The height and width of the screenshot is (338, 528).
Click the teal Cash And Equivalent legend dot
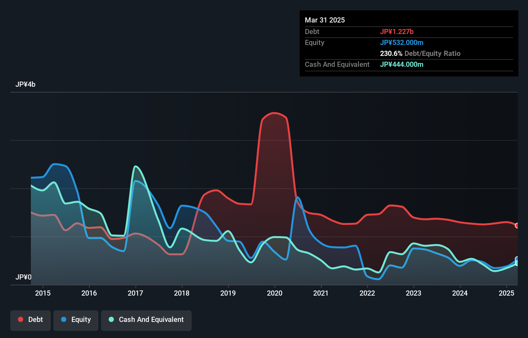pyautogui.click(x=111, y=319)
